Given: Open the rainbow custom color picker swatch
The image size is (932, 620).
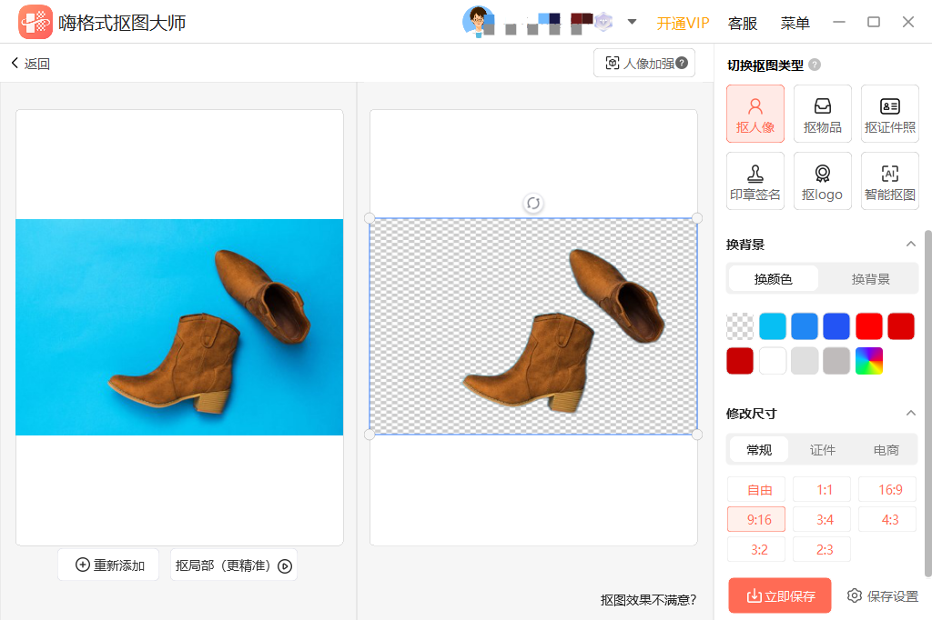Looking at the screenshot, I should [x=869, y=361].
